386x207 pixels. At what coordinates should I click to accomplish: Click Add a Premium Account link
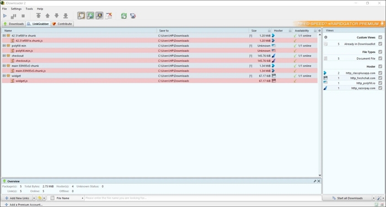tap(23, 205)
